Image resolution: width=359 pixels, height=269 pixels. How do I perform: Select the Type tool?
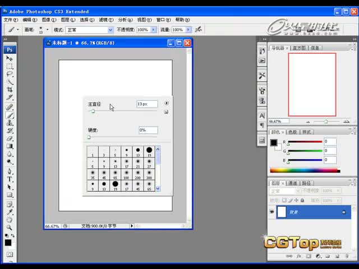[x=10, y=179]
